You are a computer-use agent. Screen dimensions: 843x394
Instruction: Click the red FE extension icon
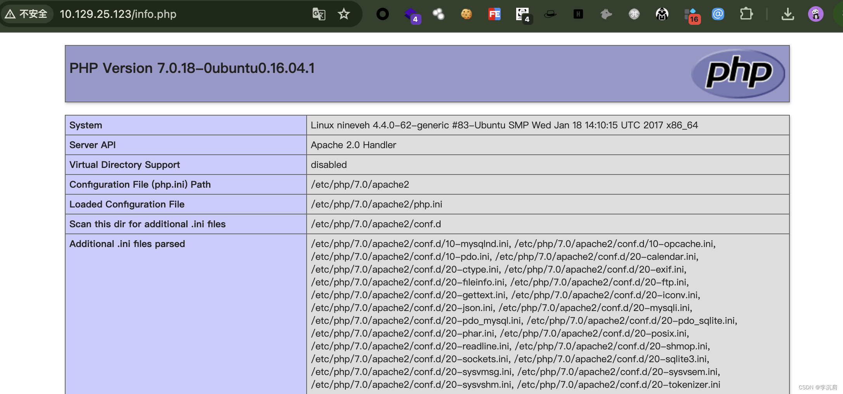click(494, 14)
